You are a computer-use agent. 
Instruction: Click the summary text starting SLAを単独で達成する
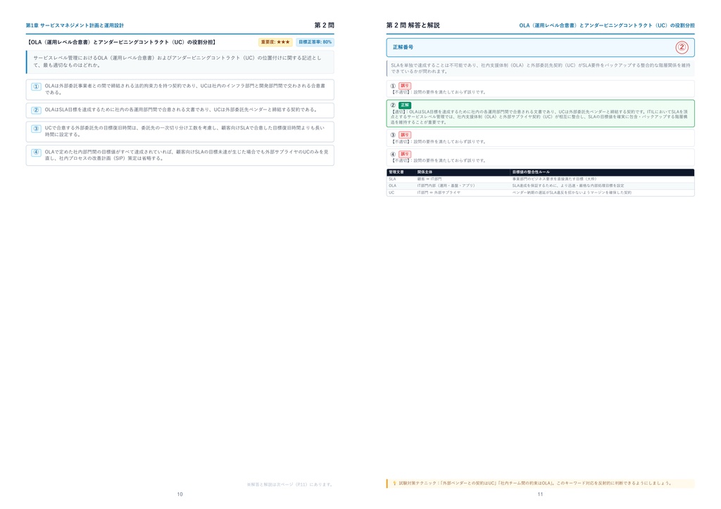click(540, 68)
